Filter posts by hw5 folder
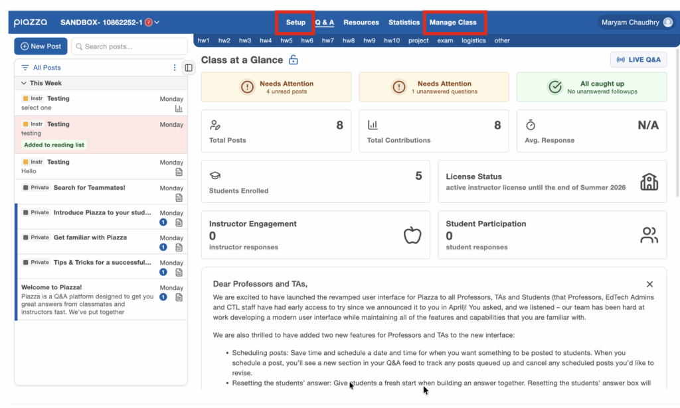Image resolution: width=680 pixels, height=408 pixels. tap(286, 40)
